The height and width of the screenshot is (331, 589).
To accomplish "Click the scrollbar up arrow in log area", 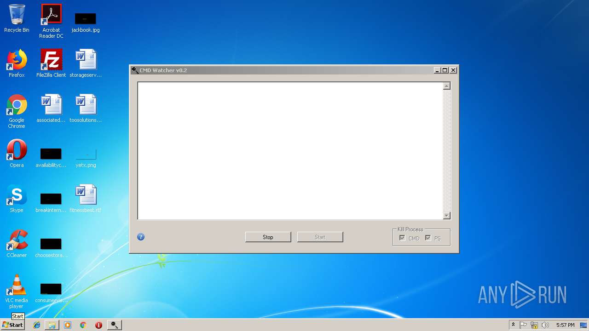I will point(446,86).
